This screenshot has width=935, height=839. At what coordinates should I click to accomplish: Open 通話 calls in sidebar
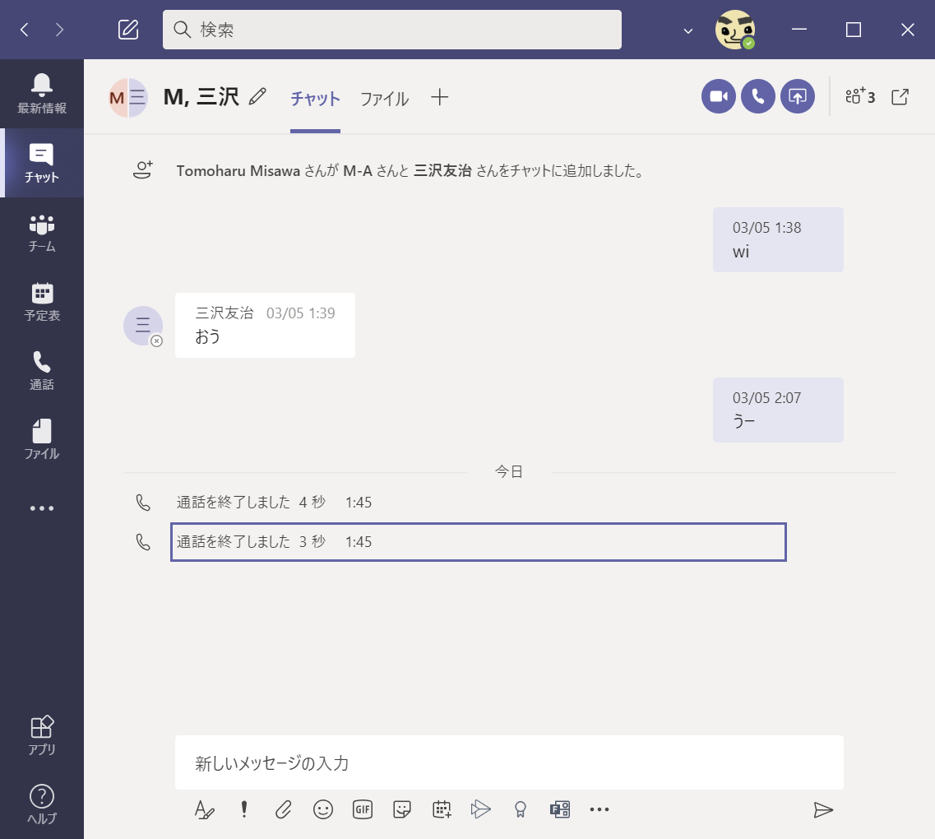[x=42, y=370]
